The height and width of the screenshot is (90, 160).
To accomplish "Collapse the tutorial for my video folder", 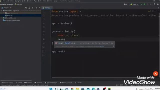I will 1,10.
